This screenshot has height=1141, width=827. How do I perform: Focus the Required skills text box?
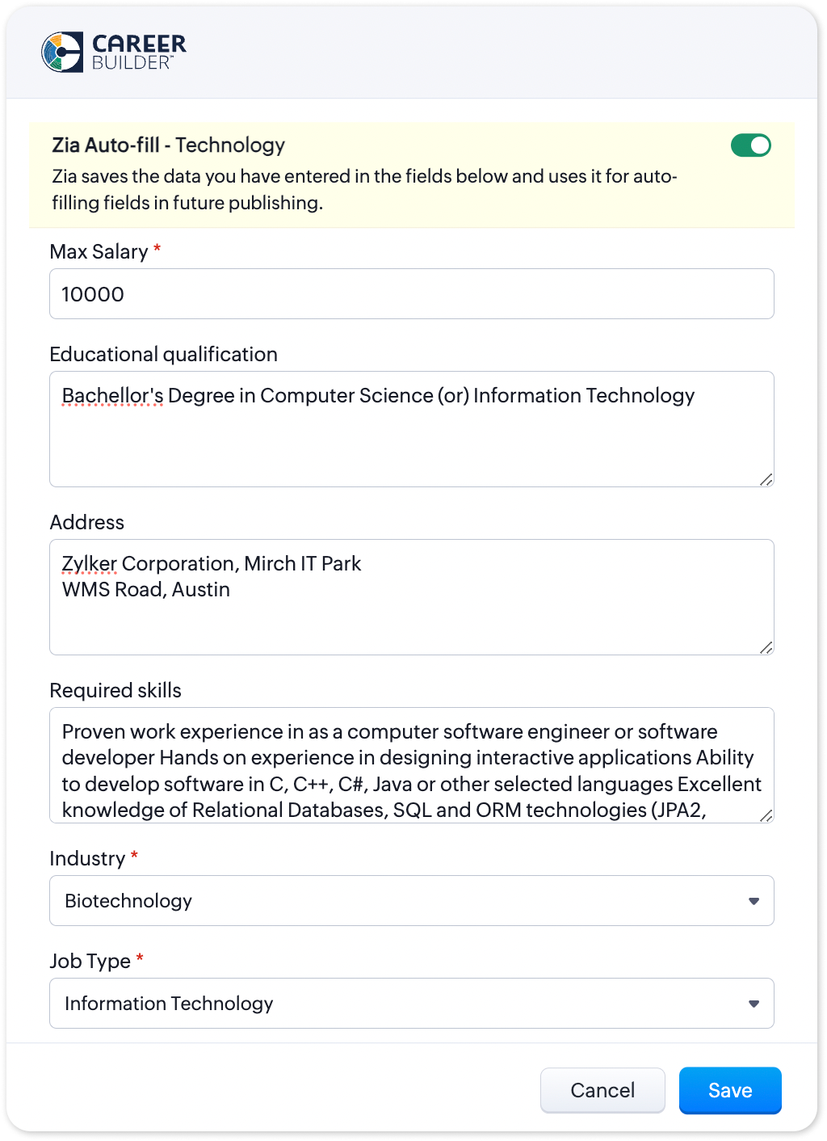[411, 765]
